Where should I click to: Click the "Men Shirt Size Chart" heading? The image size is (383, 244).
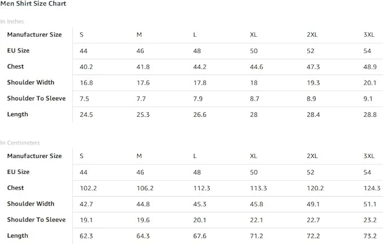(33, 4)
